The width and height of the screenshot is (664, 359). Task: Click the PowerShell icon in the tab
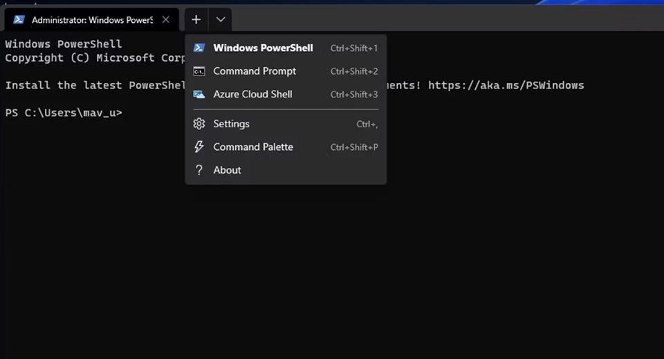19,20
